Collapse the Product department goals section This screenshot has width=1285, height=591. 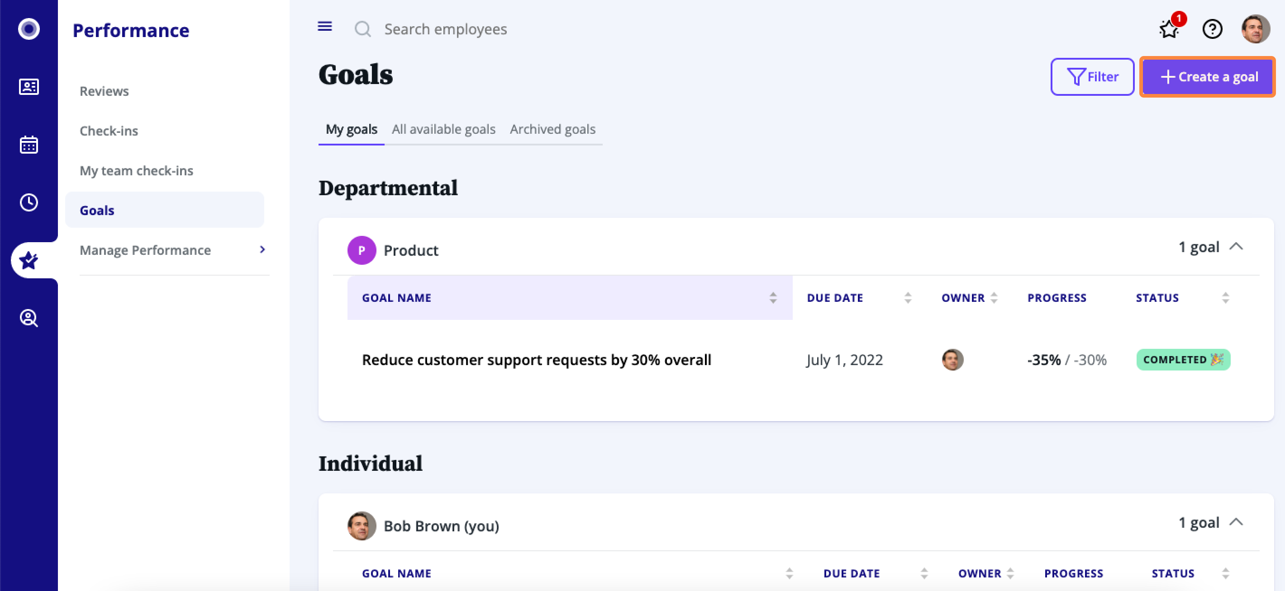[x=1236, y=247]
